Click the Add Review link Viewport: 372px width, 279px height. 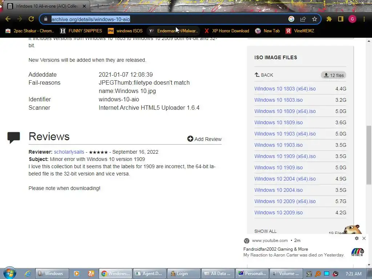[x=205, y=139]
